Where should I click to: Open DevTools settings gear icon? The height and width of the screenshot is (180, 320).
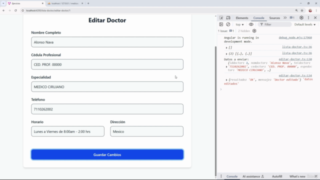tap(301, 18)
